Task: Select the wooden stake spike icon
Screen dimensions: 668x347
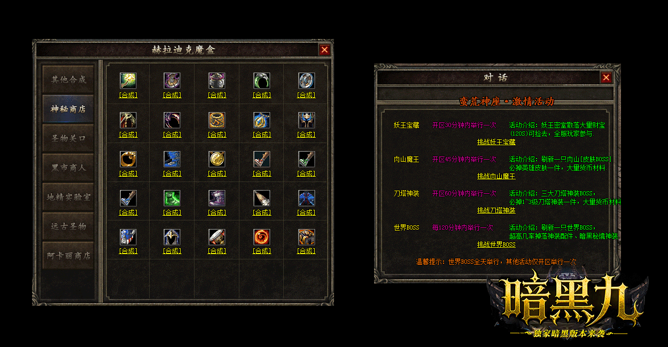Action: coord(262,199)
